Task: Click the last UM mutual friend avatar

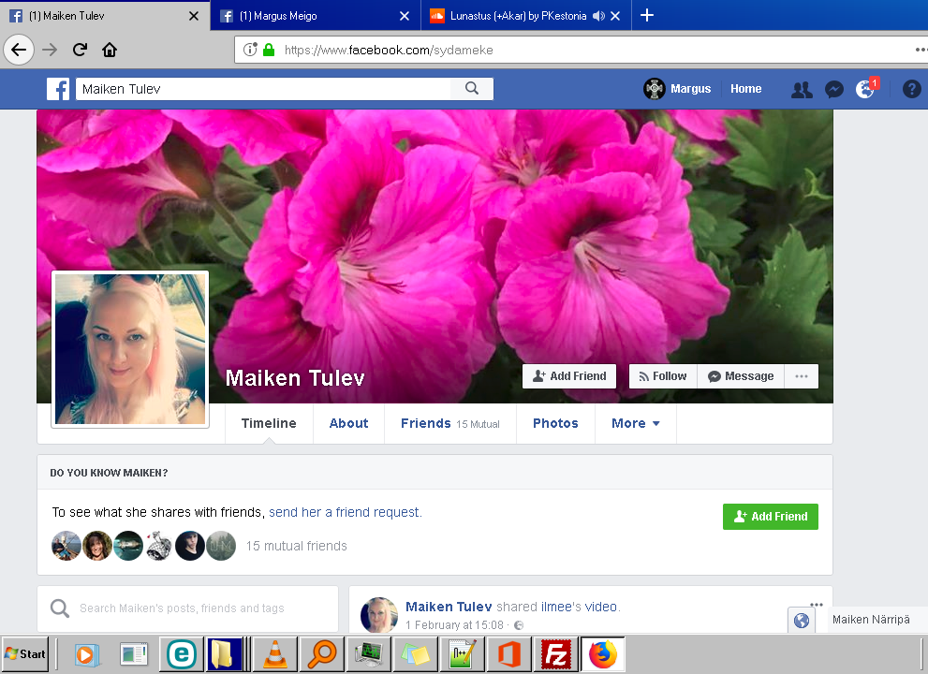Action: 221,546
